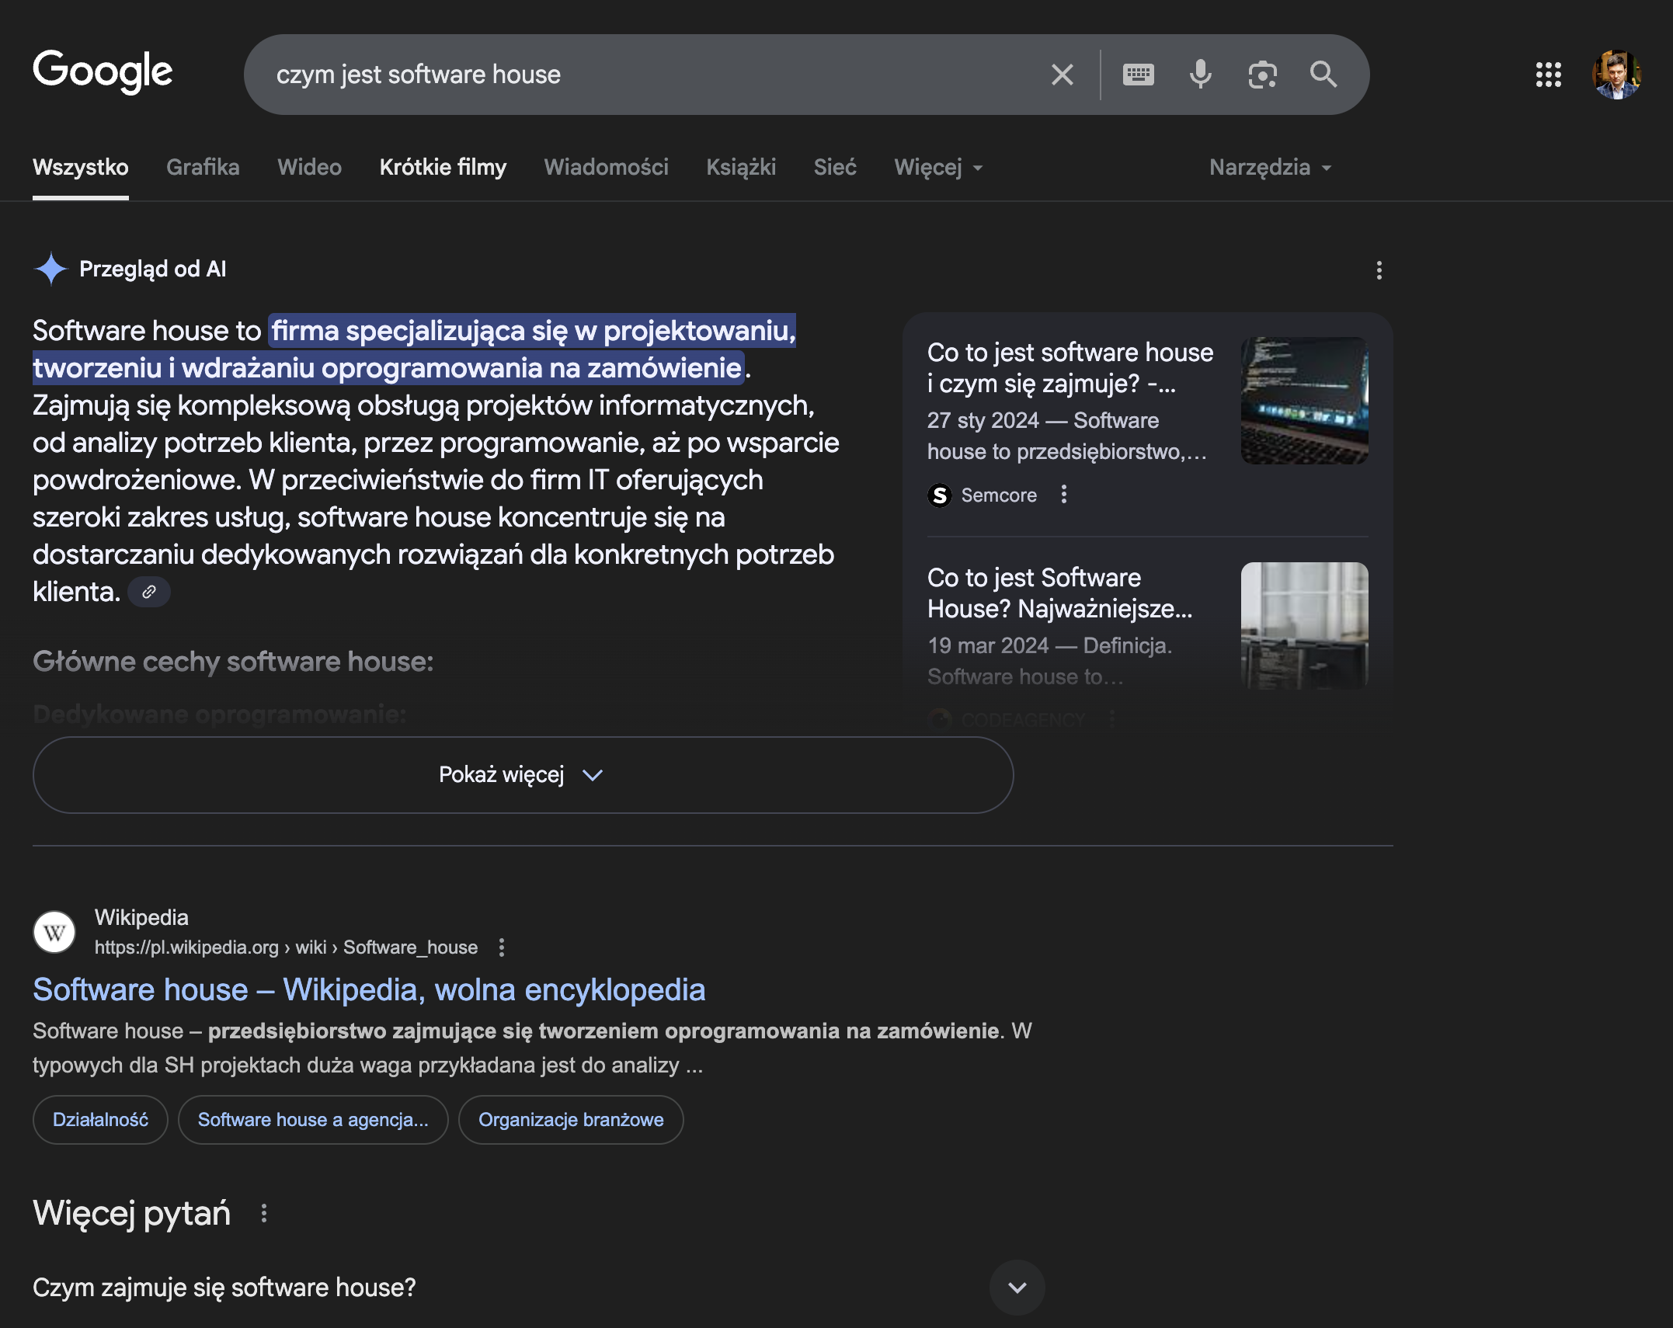1673x1328 pixels.
Task: Jump to the 'Działalność' section chip
Action: (x=100, y=1120)
